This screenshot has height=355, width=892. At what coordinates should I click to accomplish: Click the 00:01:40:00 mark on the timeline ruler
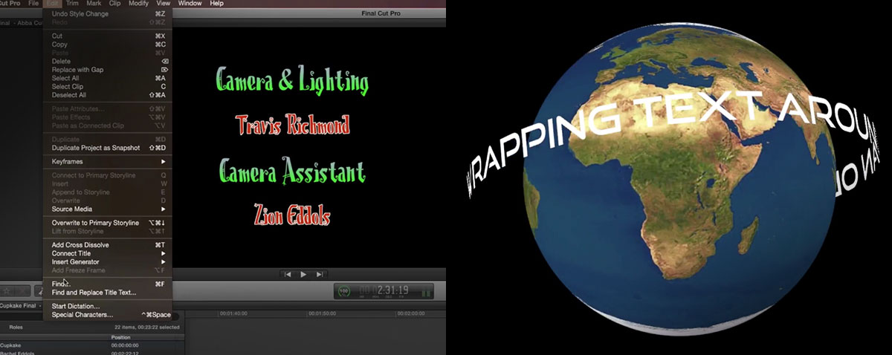(233, 313)
